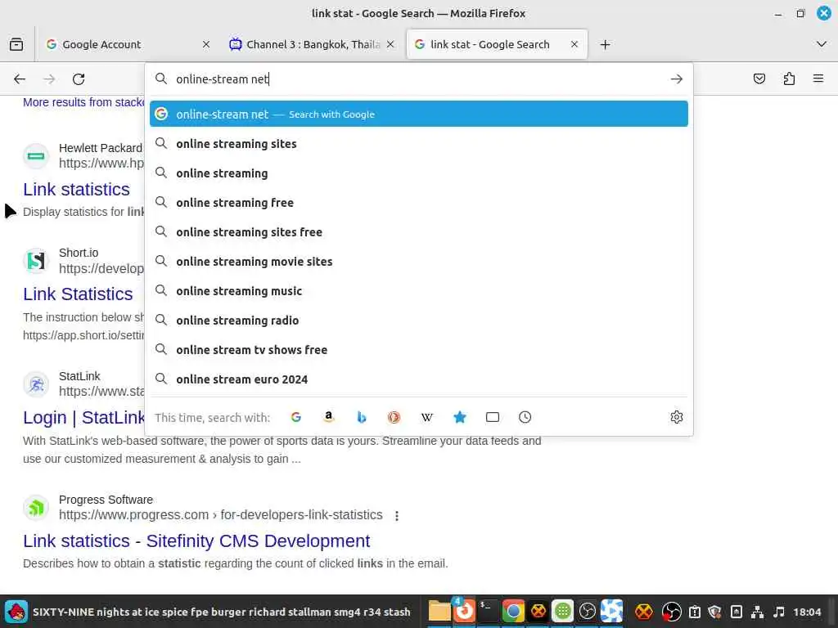Switch to Channel 3 Bangkok tab
This screenshot has width=838, height=628.
(x=313, y=44)
